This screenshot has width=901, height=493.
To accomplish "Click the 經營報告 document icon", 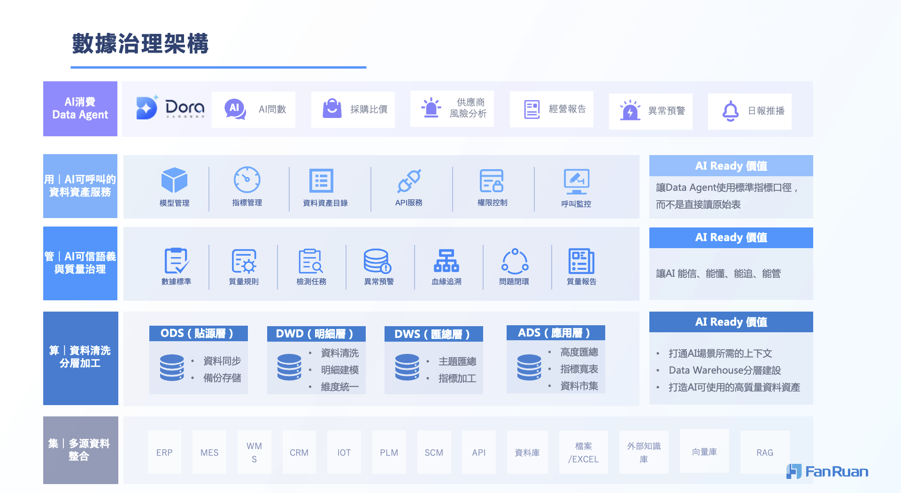I will click(x=532, y=110).
